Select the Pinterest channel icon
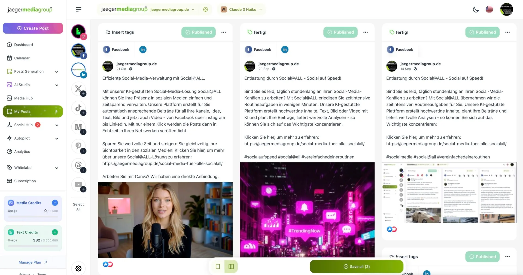The width and height of the screenshot is (523, 275). click(78, 146)
